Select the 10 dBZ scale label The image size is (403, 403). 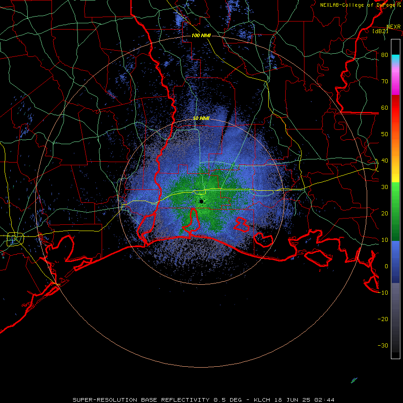click(x=385, y=240)
